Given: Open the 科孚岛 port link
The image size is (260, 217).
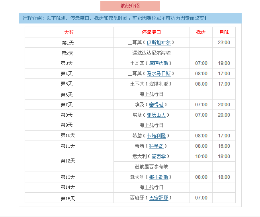Looking at the screenshot, I should (156, 146).
